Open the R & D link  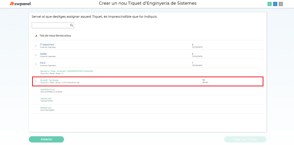pyautogui.click(x=43, y=63)
